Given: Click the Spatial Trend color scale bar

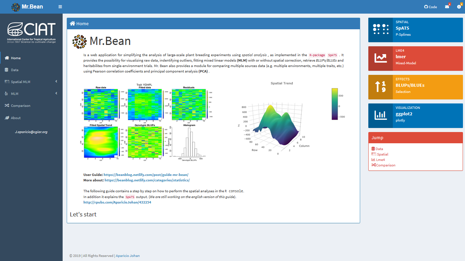Looking at the screenshot, I should point(335,104).
